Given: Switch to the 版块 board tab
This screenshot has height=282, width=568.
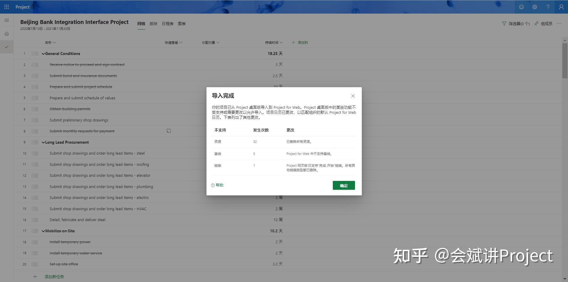Looking at the screenshot, I should 153,24.
